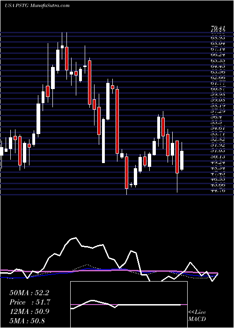Select the 'Price : 51.7' readout

[30, 302]
